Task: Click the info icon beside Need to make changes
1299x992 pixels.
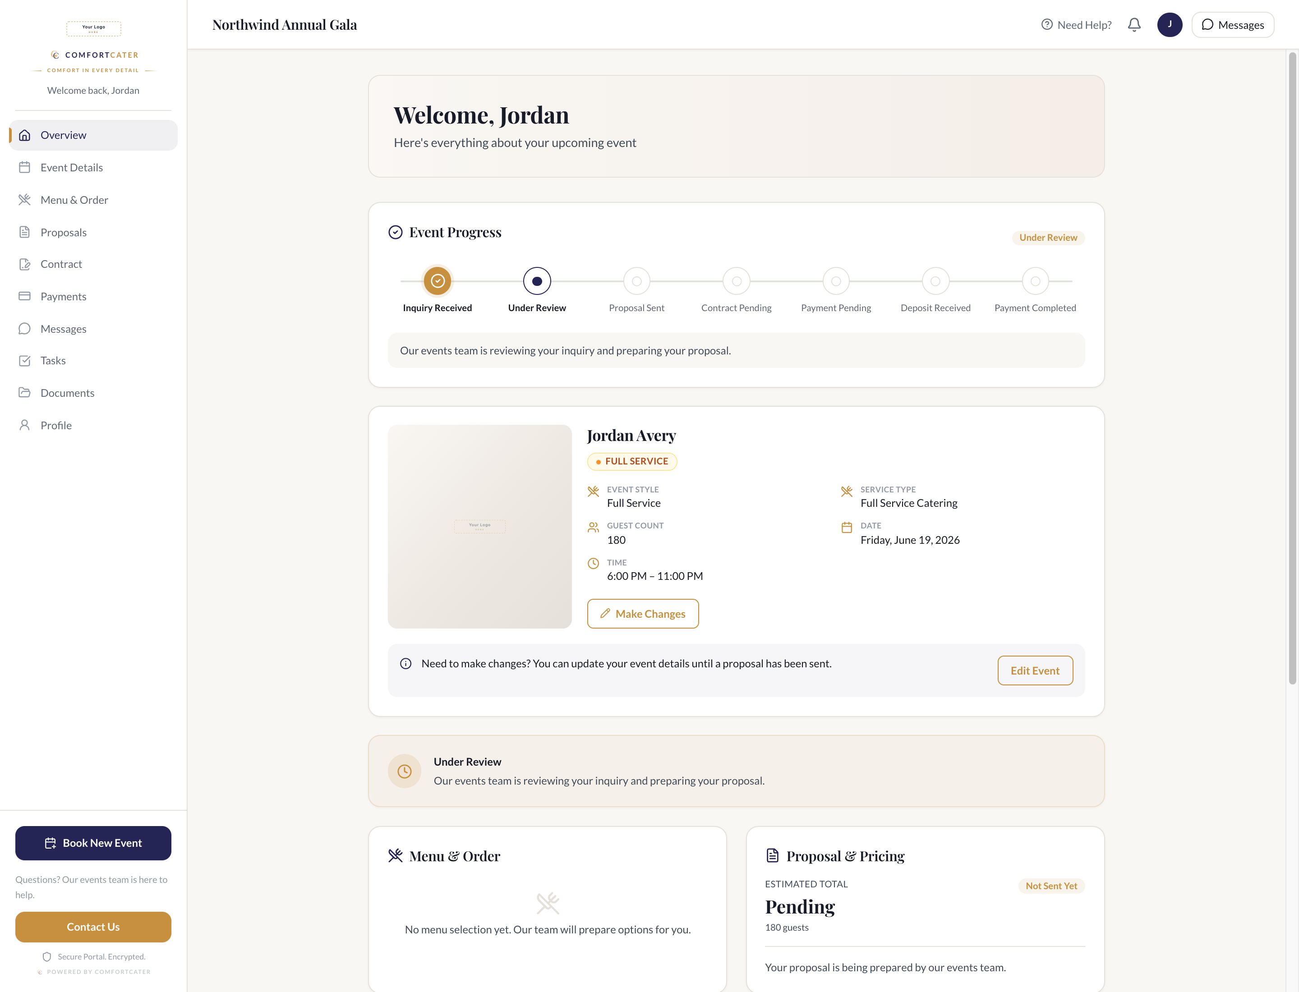Action: click(406, 664)
